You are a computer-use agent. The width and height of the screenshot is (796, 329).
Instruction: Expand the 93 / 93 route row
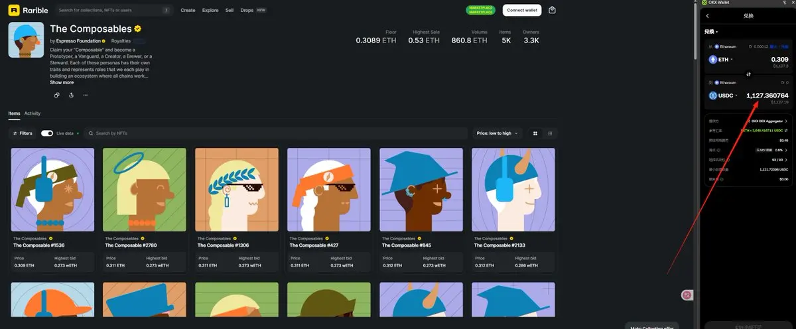pos(747,160)
